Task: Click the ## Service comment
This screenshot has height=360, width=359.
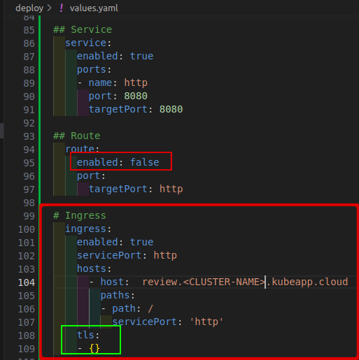Action: [x=83, y=29]
